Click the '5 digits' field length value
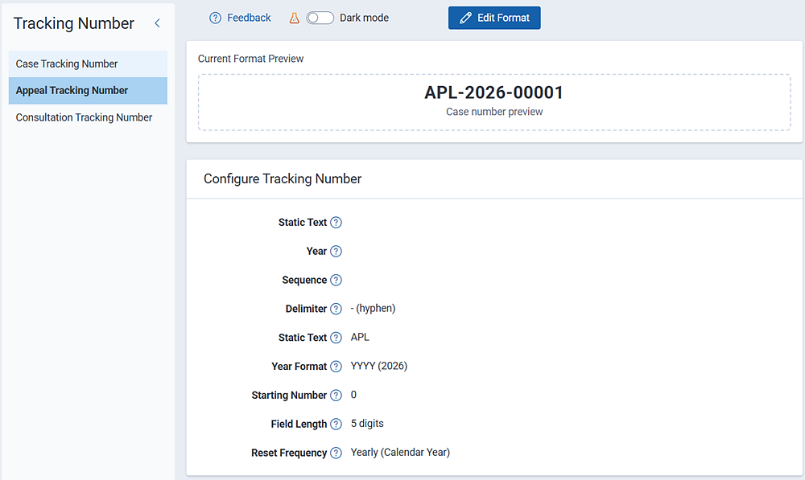 [367, 423]
